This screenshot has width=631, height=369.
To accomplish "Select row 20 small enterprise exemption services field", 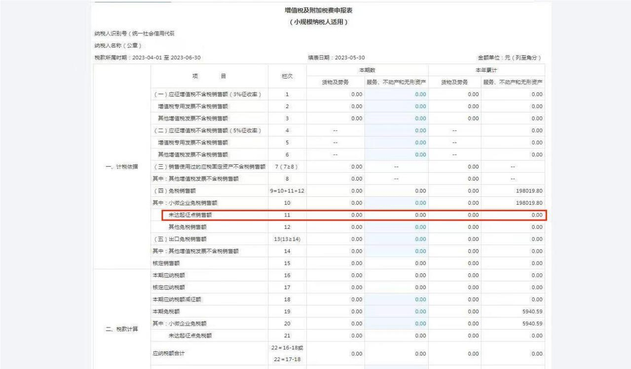I will (396, 324).
